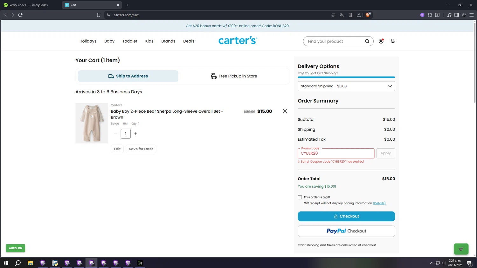
Task: Click the Bear Sherpa product thumbnail
Action: (x=92, y=123)
